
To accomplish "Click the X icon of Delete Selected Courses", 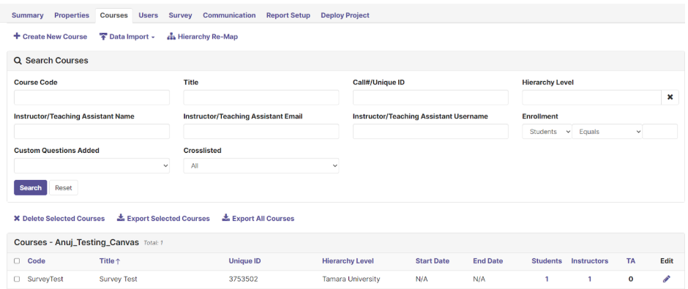I will point(17,218).
